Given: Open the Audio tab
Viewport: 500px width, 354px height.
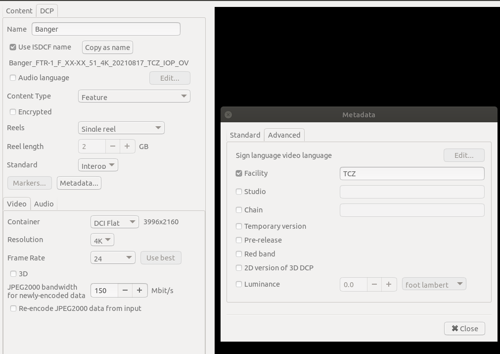Looking at the screenshot, I should (44, 204).
